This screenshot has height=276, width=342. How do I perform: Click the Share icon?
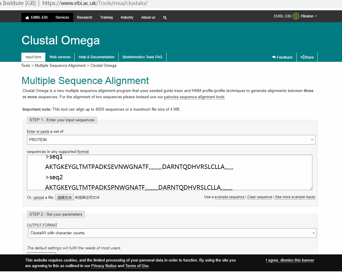tap(302, 57)
